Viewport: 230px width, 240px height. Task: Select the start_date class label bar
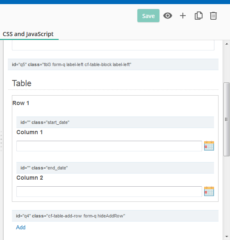pyautogui.click(x=115, y=122)
